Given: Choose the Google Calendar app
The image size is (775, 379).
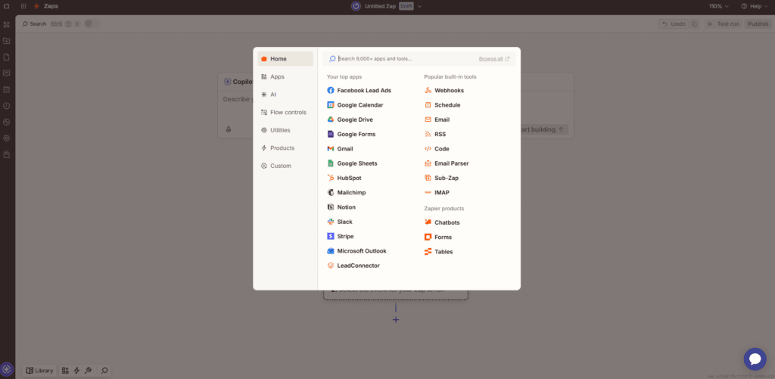Looking at the screenshot, I should click(x=355, y=104).
